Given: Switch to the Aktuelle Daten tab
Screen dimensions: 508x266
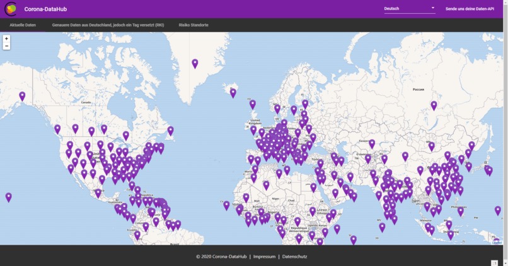Looking at the screenshot, I should [23, 25].
